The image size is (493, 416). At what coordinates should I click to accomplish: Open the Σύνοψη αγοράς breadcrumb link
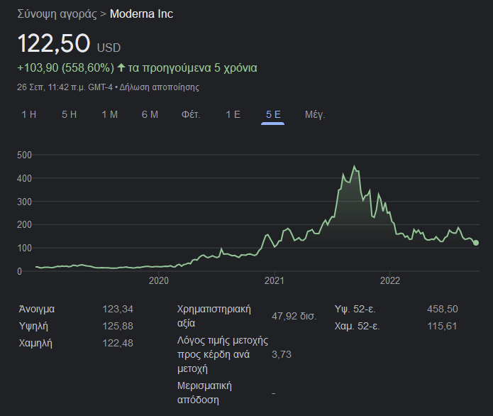pos(57,14)
